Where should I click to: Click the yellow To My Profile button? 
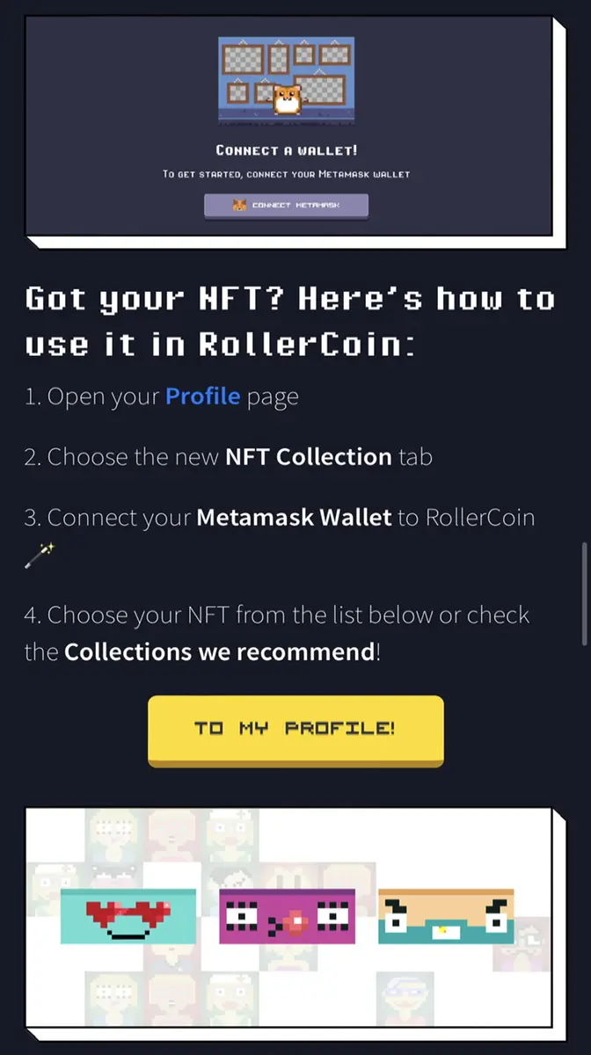295,730
